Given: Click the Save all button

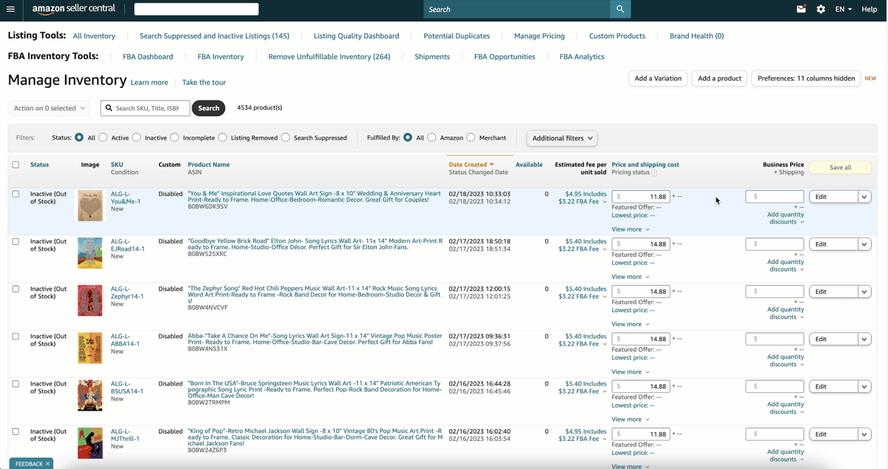Looking at the screenshot, I should point(840,167).
